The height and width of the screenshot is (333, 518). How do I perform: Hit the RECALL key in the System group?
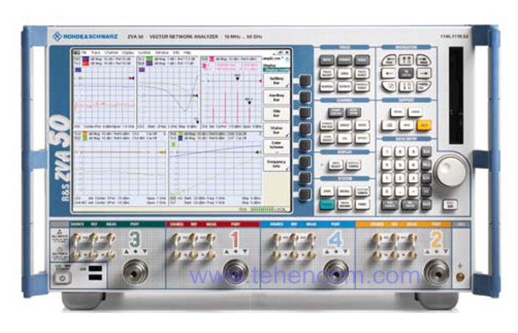click(344, 192)
